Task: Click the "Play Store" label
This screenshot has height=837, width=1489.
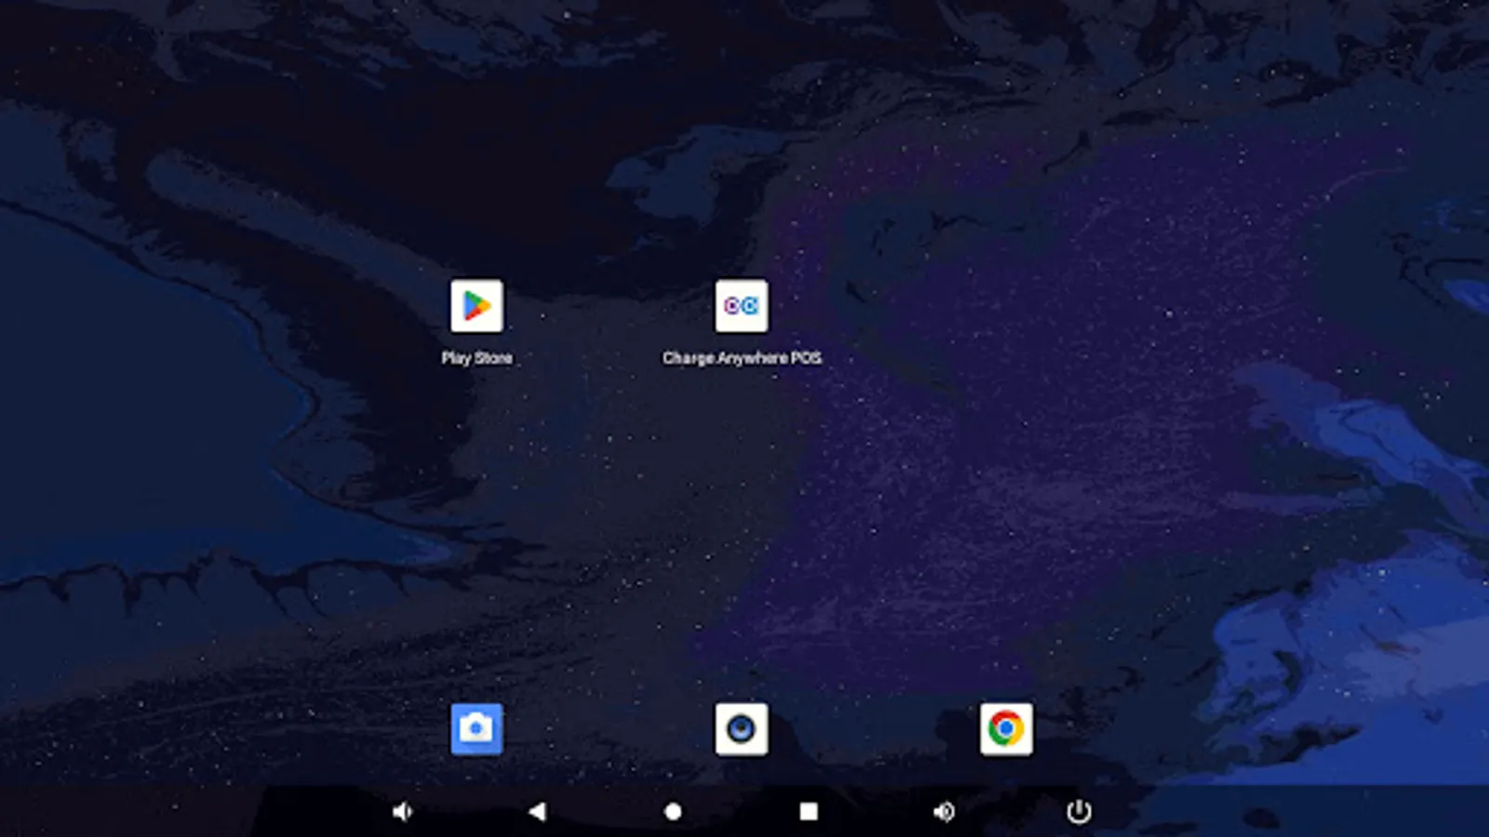Action: tap(476, 358)
